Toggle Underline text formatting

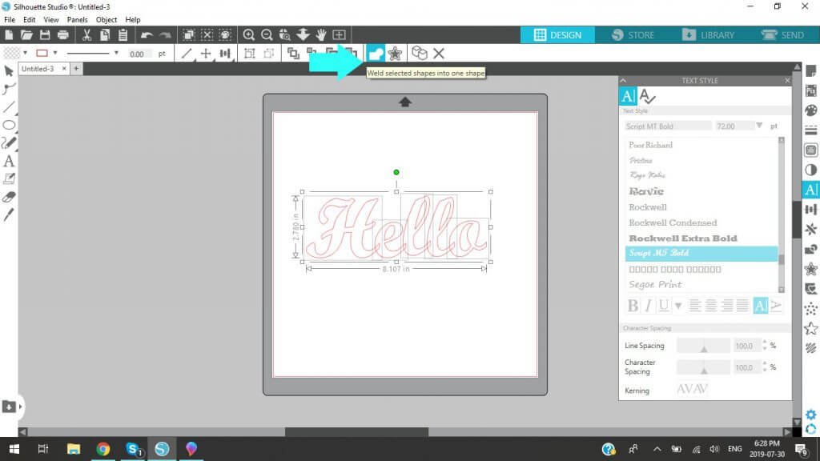click(663, 305)
